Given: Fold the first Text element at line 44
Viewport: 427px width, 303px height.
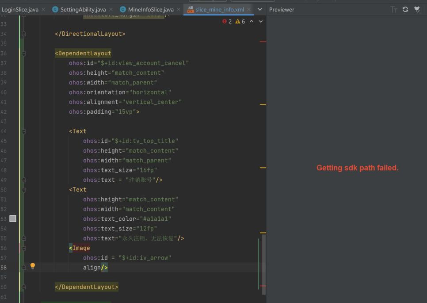Looking at the screenshot, I should point(24,131).
